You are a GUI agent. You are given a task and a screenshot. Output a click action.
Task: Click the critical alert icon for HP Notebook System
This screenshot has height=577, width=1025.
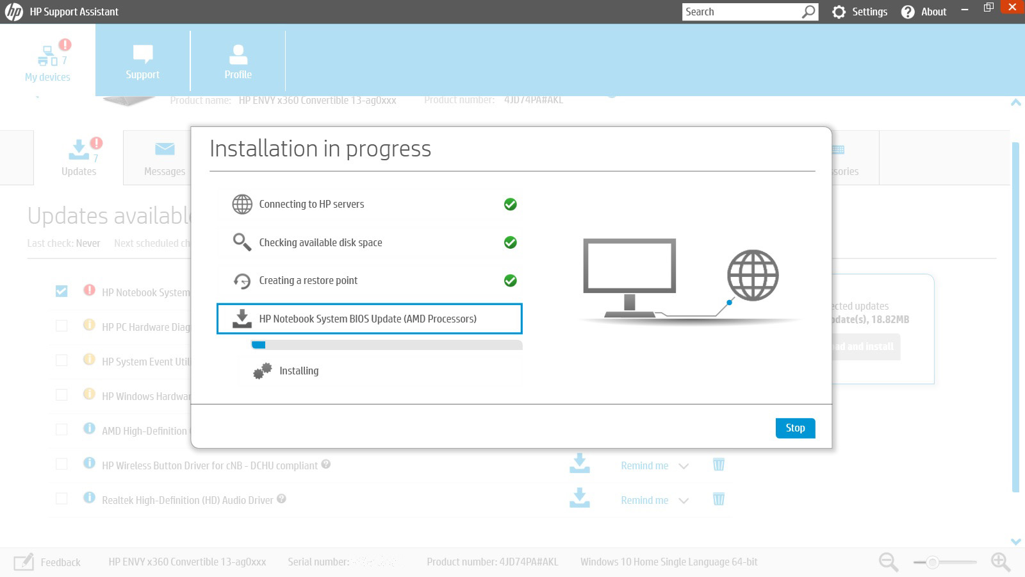coord(90,290)
